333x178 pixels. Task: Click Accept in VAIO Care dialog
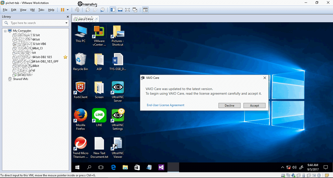(254, 105)
